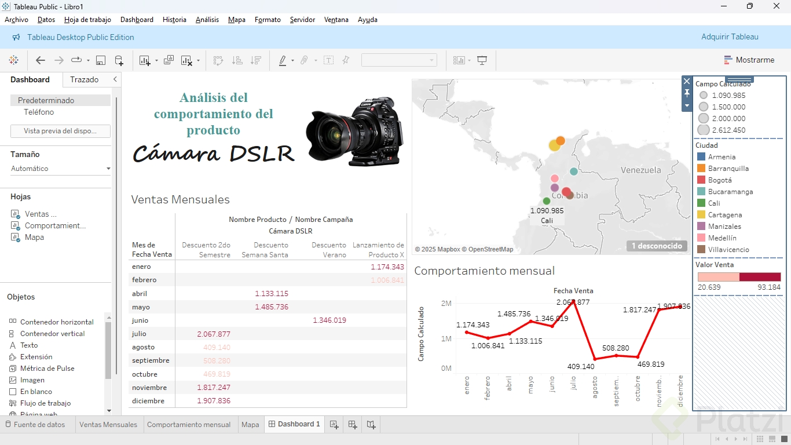Click the Save workbook icon in toolbar
791x445 pixels.
pyautogui.click(x=101, y=60)
